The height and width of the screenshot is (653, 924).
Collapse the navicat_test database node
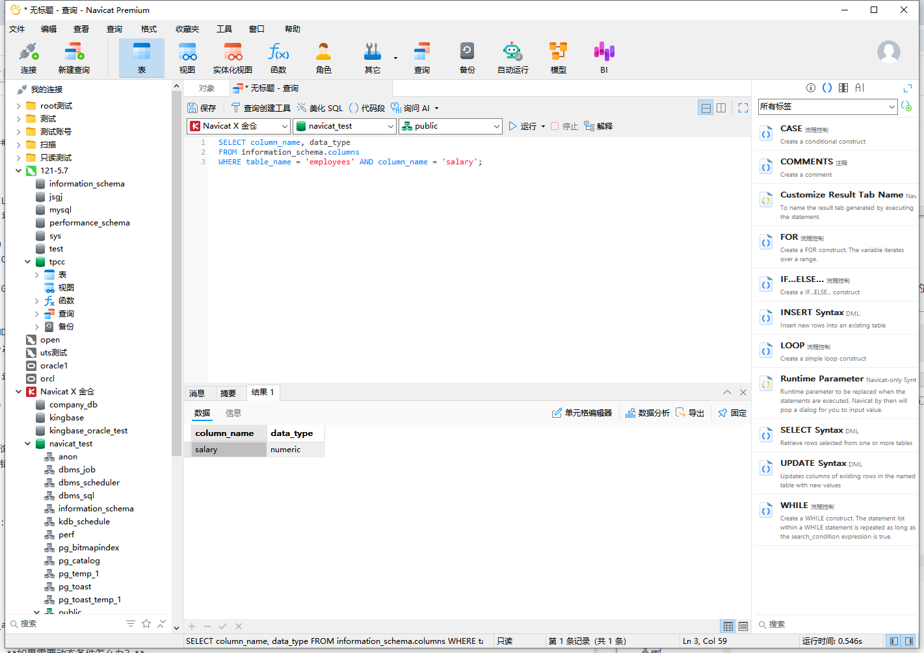pyautogui.click(x=27, y=444)
